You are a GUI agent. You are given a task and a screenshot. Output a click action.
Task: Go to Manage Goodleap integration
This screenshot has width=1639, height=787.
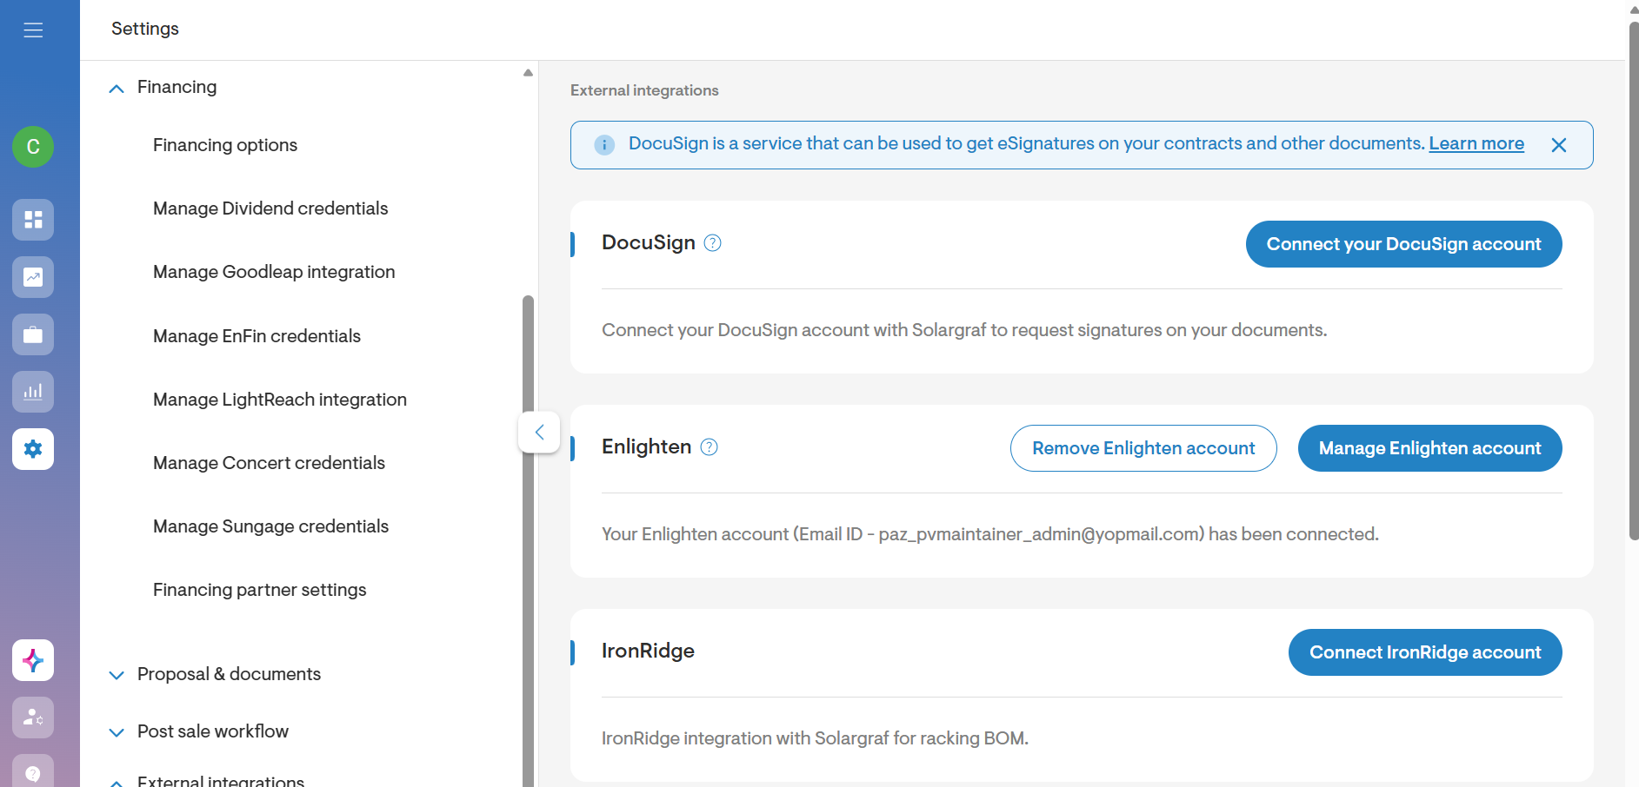[274, 272]
